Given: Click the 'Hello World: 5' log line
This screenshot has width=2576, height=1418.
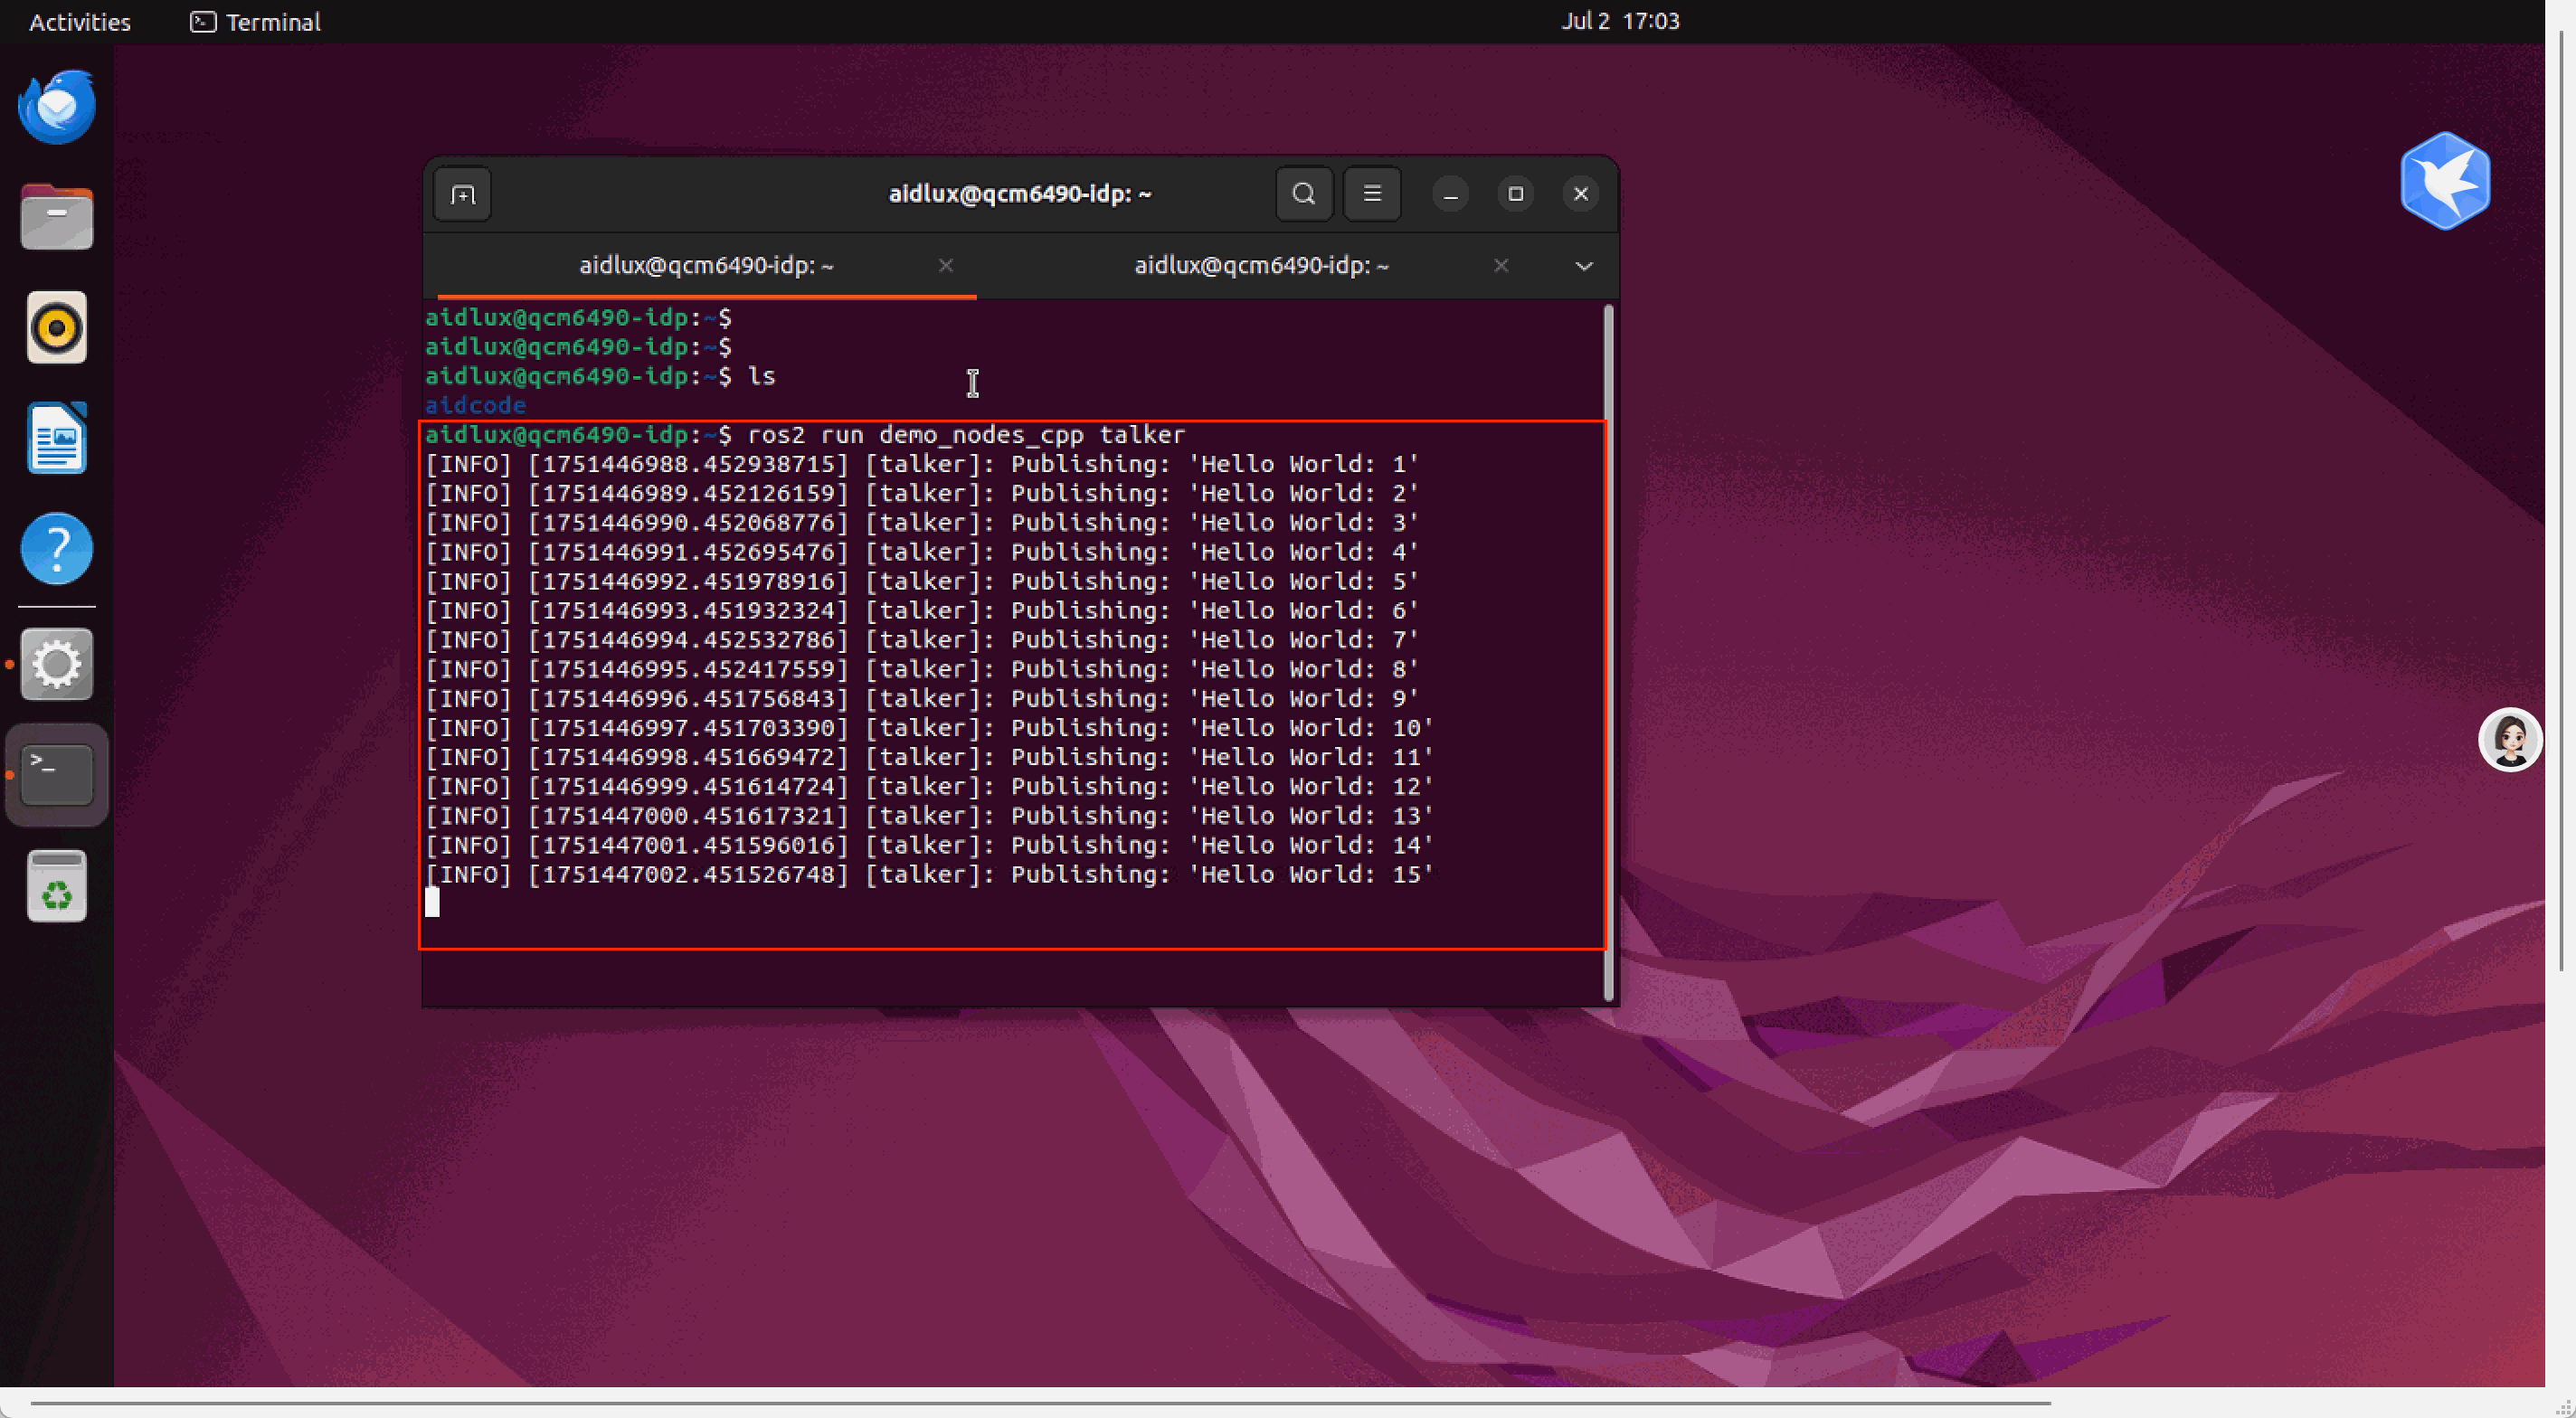Looking at the screenshot, I should coord(922,581).
